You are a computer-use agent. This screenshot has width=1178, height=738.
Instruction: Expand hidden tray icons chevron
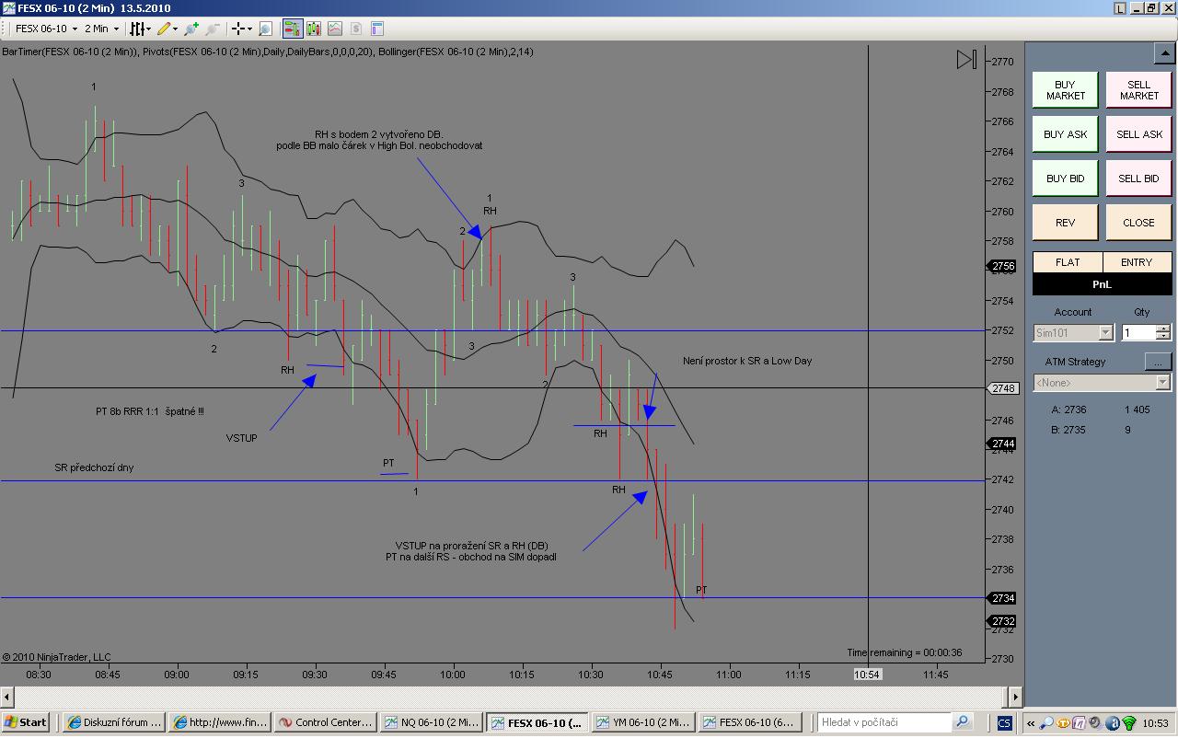pos(1032,723)
